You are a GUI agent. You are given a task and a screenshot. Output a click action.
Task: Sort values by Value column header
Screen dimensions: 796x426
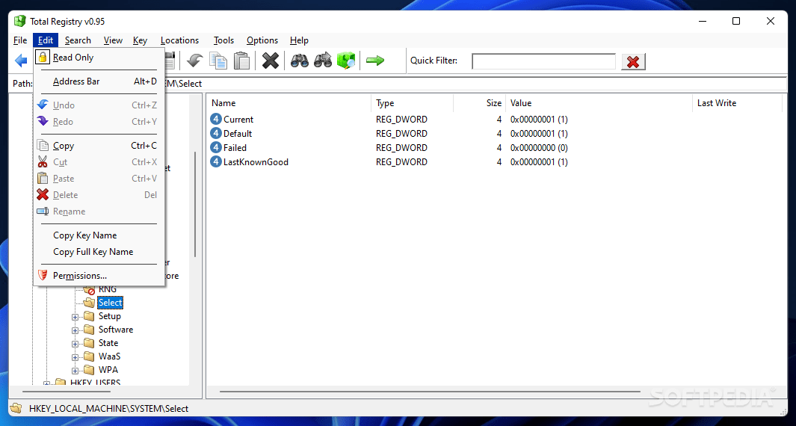pos(599,103)
